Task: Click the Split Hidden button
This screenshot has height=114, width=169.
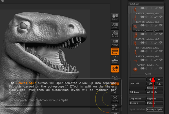Action: click(137, 110)
